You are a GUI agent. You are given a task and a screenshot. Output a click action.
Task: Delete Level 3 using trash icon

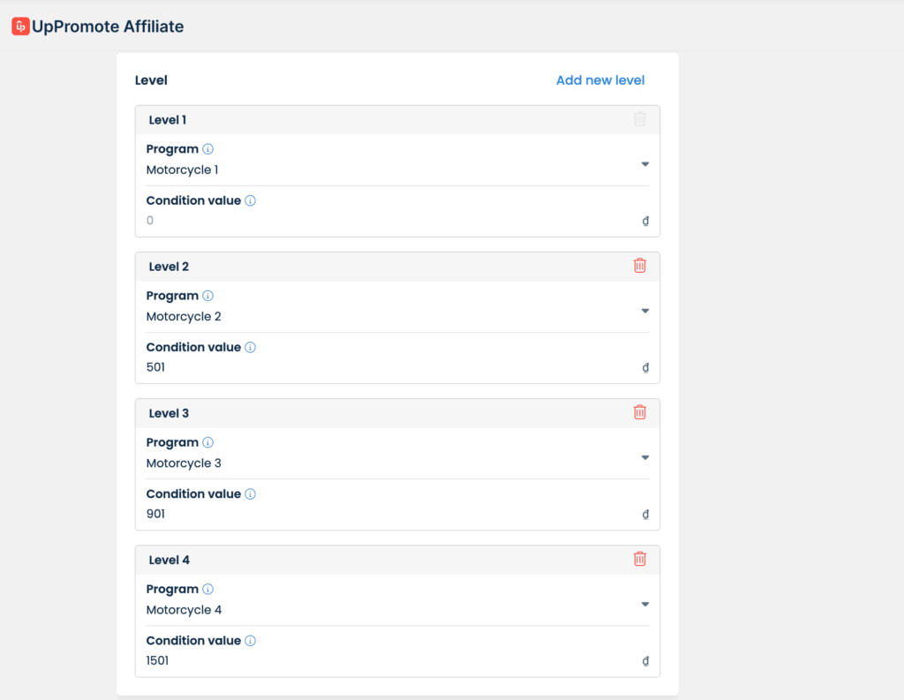point(640,412)
